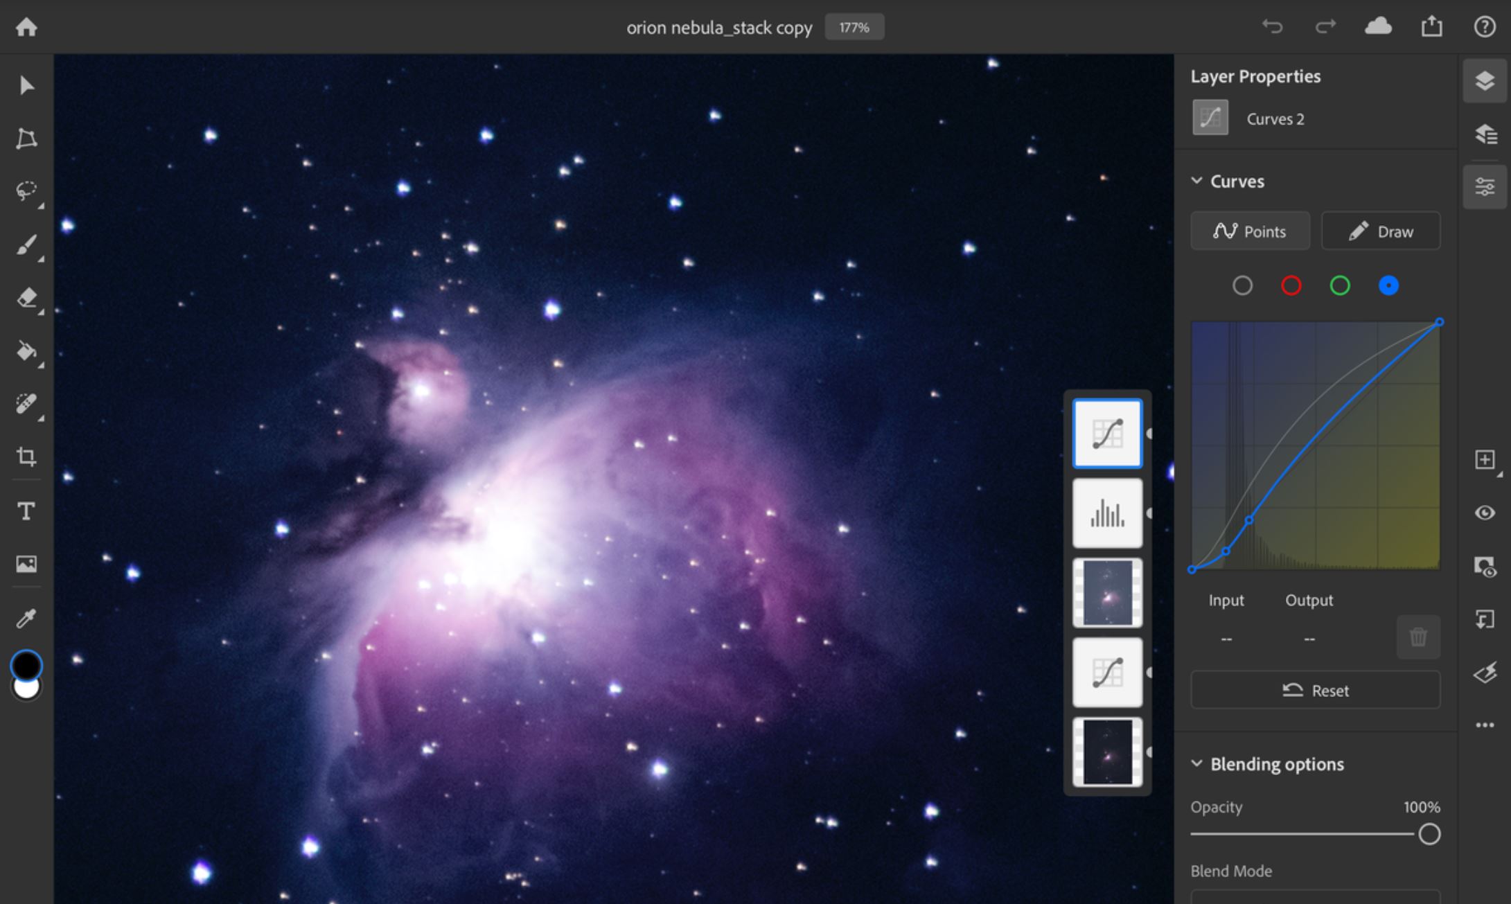Select the Text tool
Viewport: 1511px width, 904px height.
coord(27,510)
